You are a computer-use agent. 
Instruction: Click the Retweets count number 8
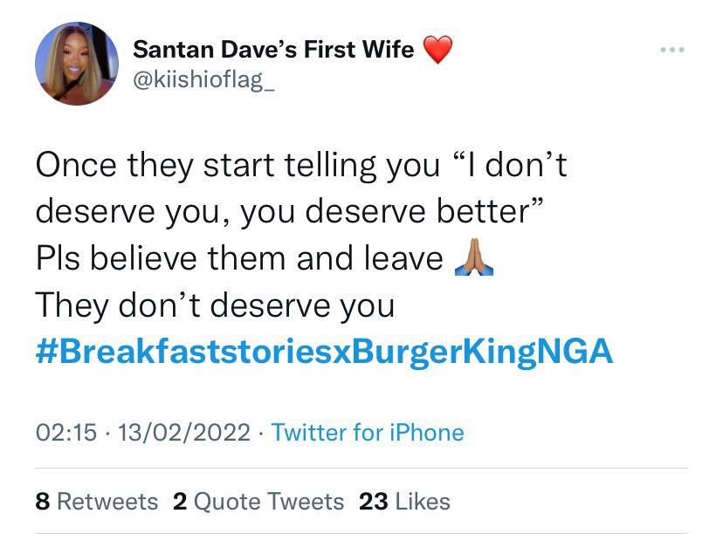(x=40, y=501)
